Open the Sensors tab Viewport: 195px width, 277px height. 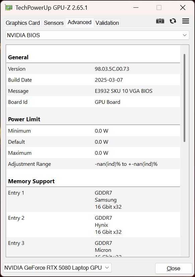click(x=54, y=23)
